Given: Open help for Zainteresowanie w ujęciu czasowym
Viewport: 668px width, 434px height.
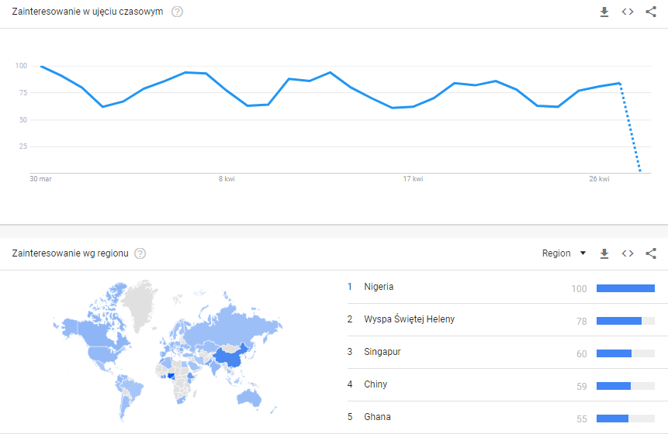Looking at the screenshot, I should click(x=177, y=12).
